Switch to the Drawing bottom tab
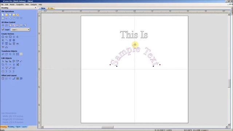 coord(3,127)
